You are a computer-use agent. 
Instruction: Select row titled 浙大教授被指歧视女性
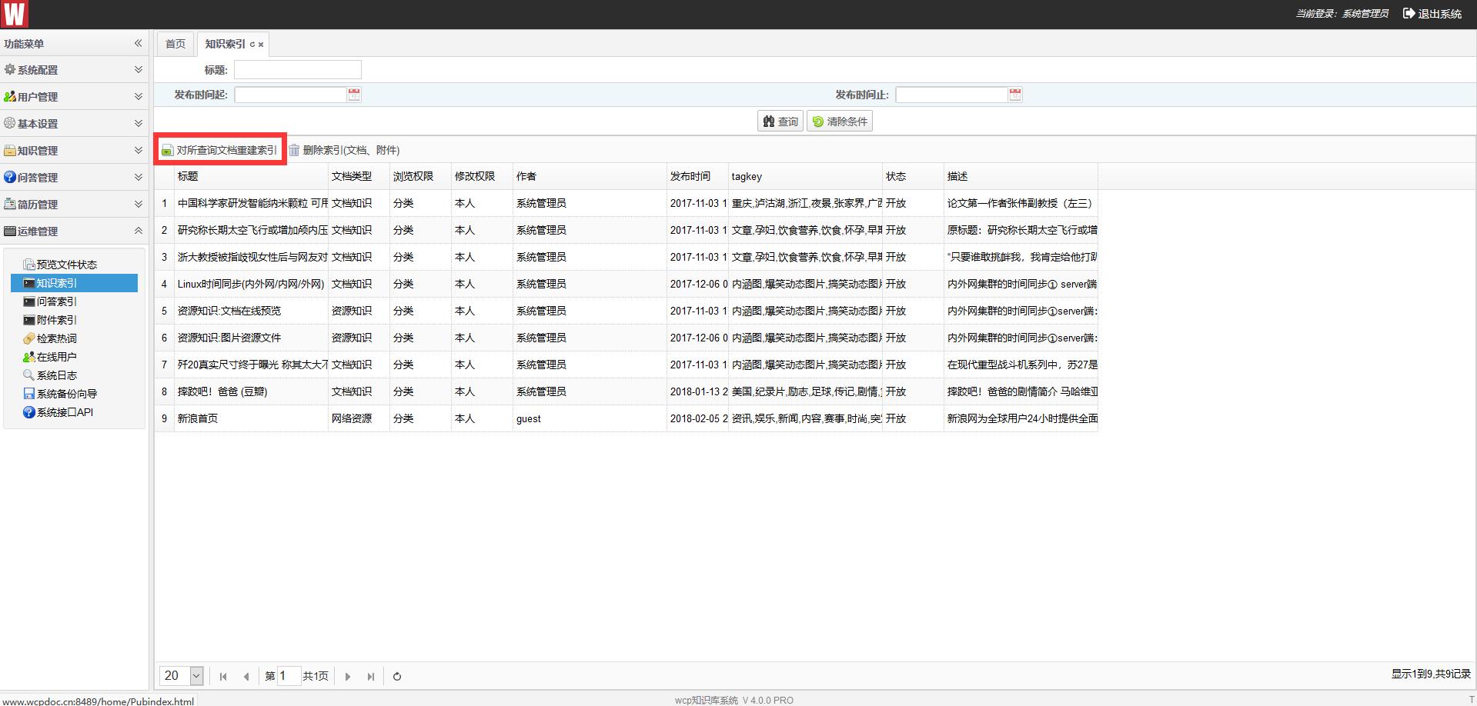pyautogui.click(x=626, y=257)
